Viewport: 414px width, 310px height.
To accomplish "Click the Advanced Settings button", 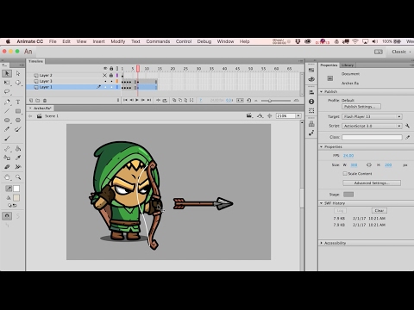I will click(x=372, y=183).
